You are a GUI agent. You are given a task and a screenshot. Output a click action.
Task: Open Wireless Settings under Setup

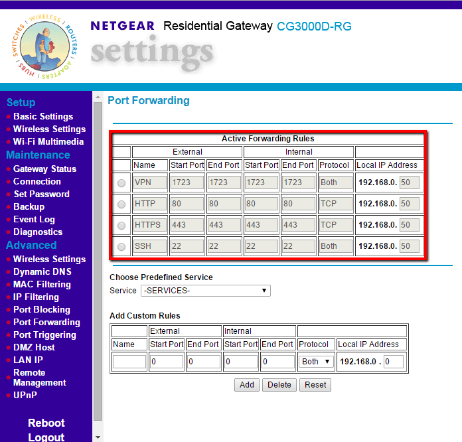49,129
